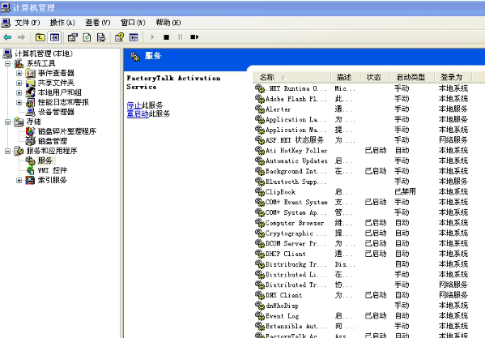Expand the 本地用户和组 tree node
This screenshot has width=485, height=351.
[x=19, y=92]
